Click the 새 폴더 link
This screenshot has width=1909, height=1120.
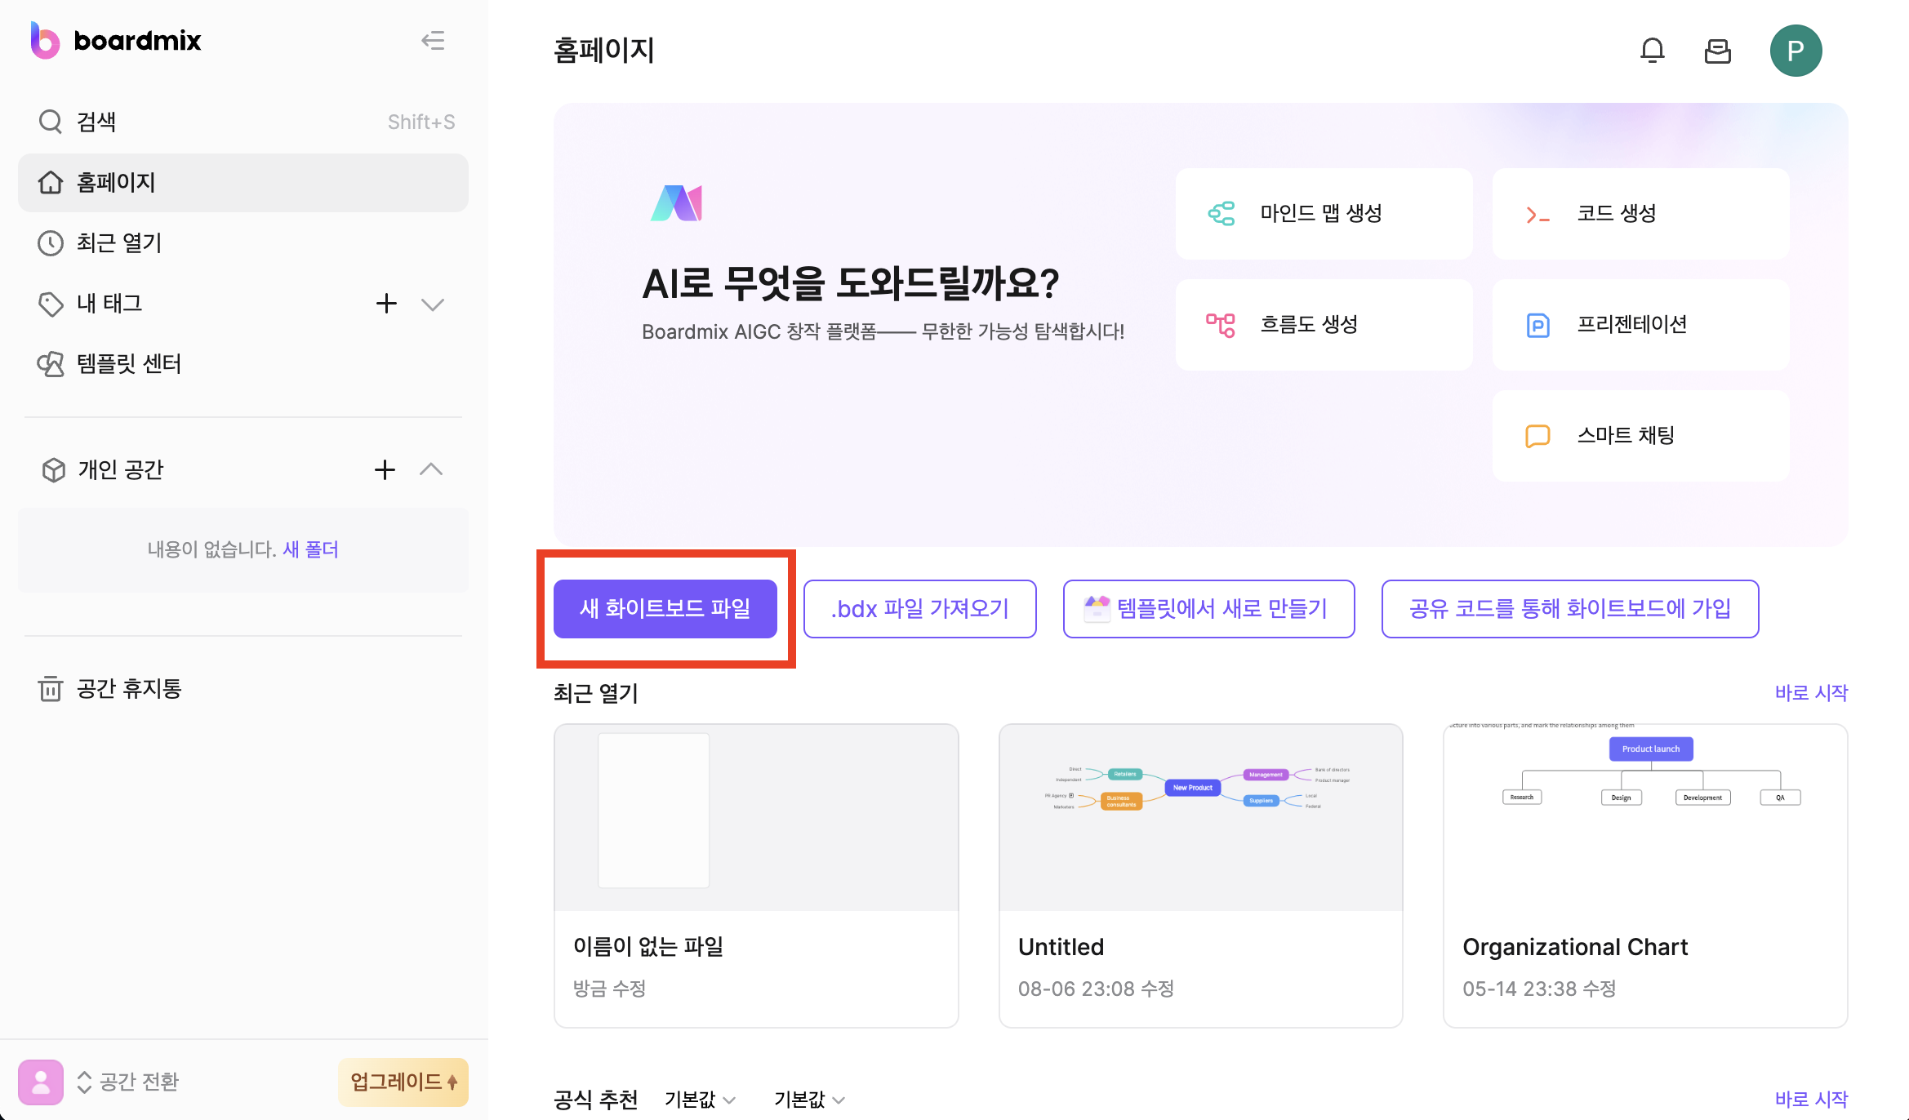click(x=310, y=549)
